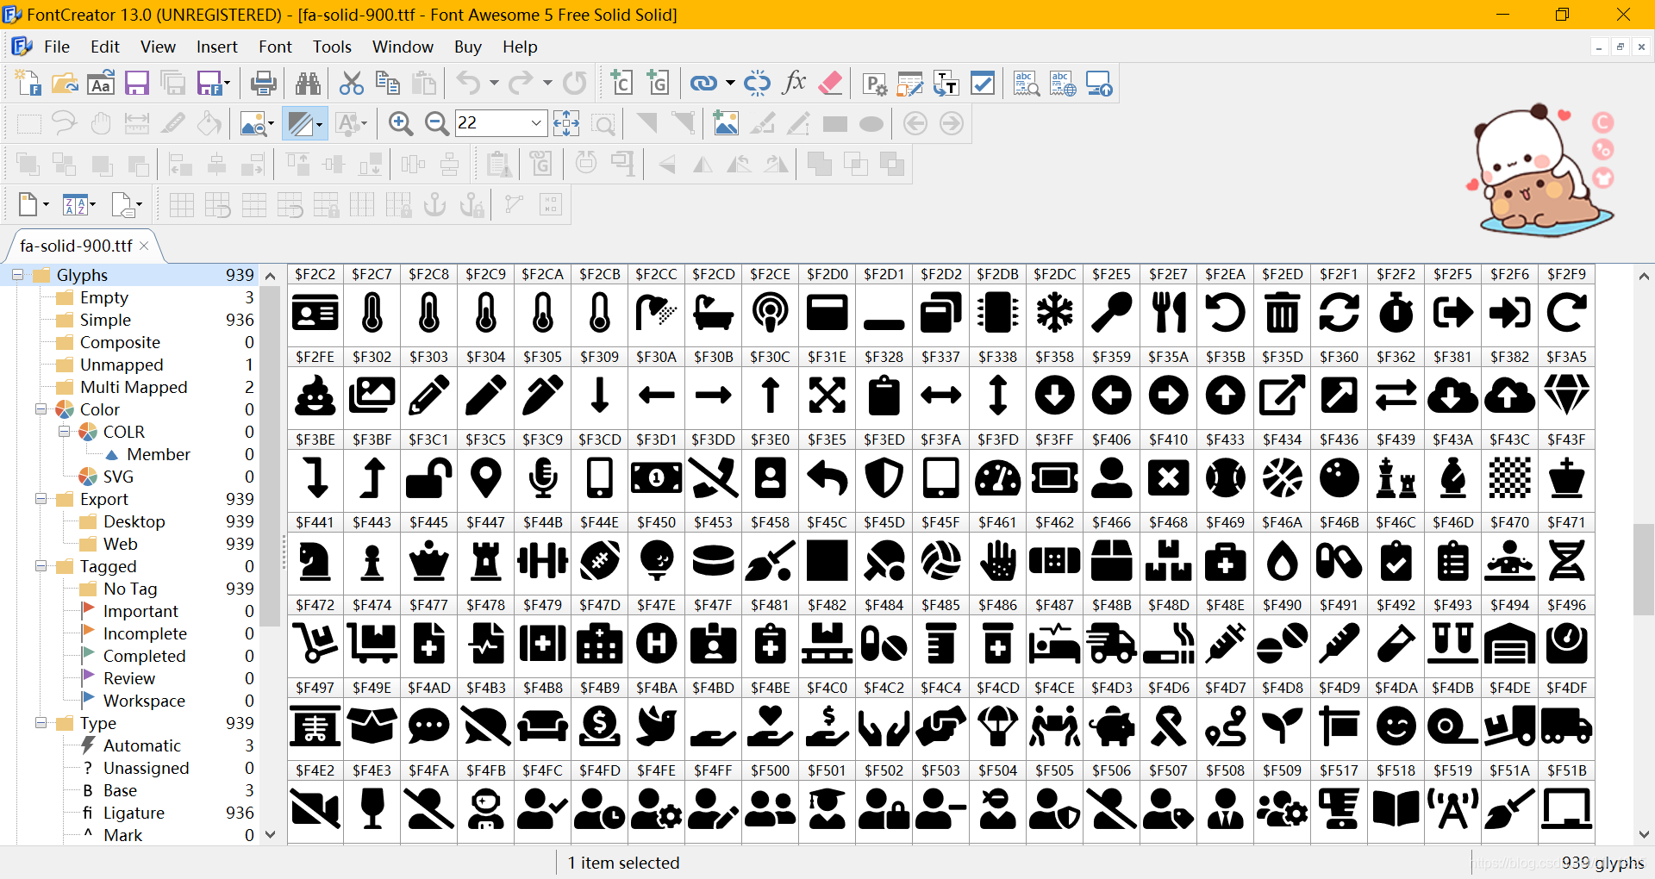Image resolution: width=1655 pixels, height=879 pixels.
Task: Select the Unmapped glyphs category
Action: [x=122, y=365]
